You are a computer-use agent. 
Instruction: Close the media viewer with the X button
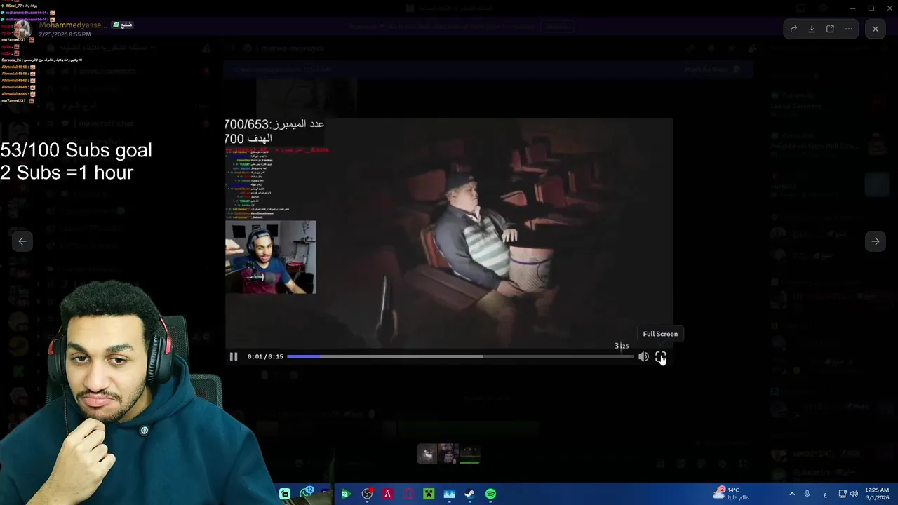pyautogui.click(x=876, y=29)
